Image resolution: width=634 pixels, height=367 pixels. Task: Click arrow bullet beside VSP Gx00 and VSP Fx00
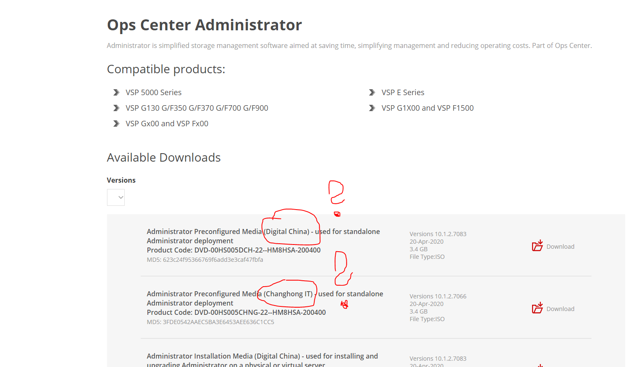click(116, 124)
